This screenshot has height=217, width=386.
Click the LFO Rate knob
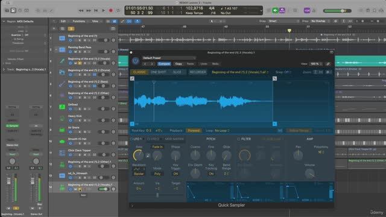pyautogui.click(x=139, y=156)
